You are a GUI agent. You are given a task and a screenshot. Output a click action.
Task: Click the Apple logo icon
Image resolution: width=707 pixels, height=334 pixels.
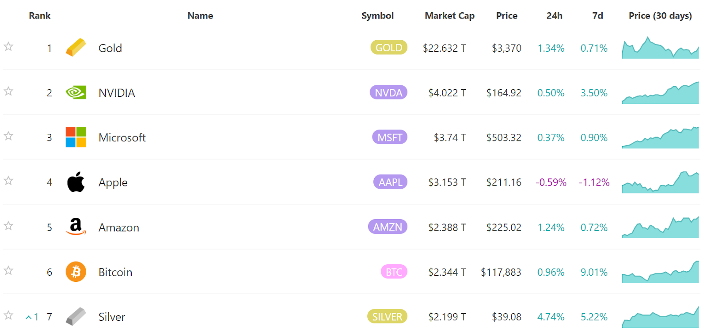point(76,182)
